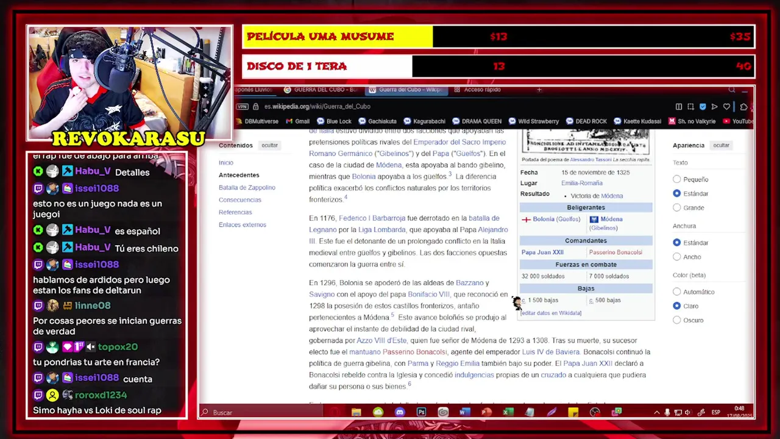The height and width of the screenshot is (439, 780).
Task: Click the purple feather app in taskbar
Action: (x=551, y=413)
